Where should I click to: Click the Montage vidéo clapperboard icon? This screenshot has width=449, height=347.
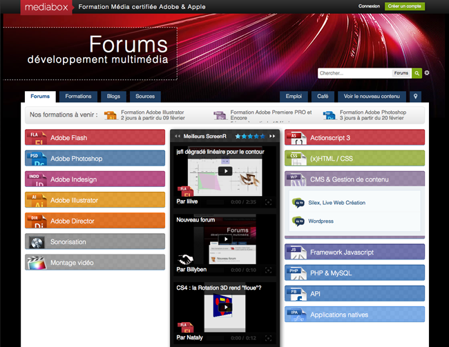37,263
